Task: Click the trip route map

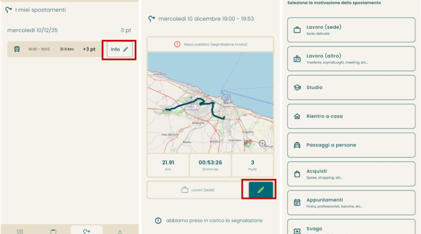Action: tap(210, 102)
